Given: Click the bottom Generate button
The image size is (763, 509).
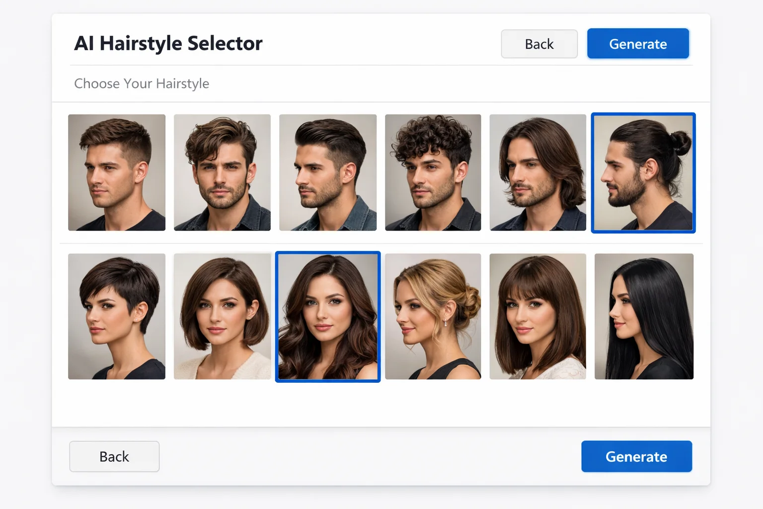Looking at the screenshot, I should tap(636, 456).
